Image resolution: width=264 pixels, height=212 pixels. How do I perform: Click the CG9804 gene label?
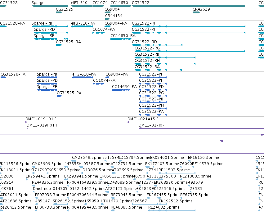pyautogui.click(x=112, y=9)
